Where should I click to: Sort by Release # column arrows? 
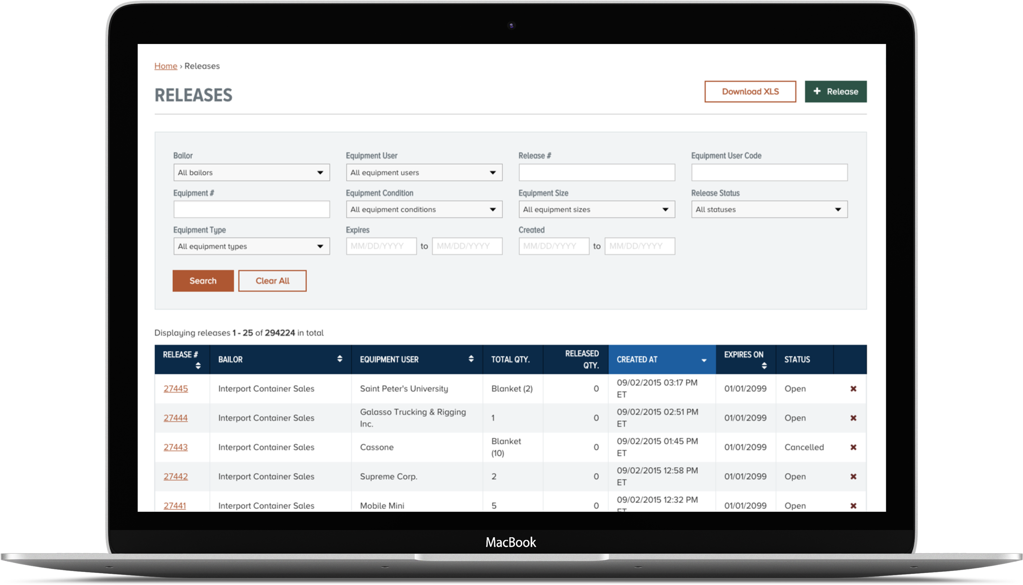198,366
